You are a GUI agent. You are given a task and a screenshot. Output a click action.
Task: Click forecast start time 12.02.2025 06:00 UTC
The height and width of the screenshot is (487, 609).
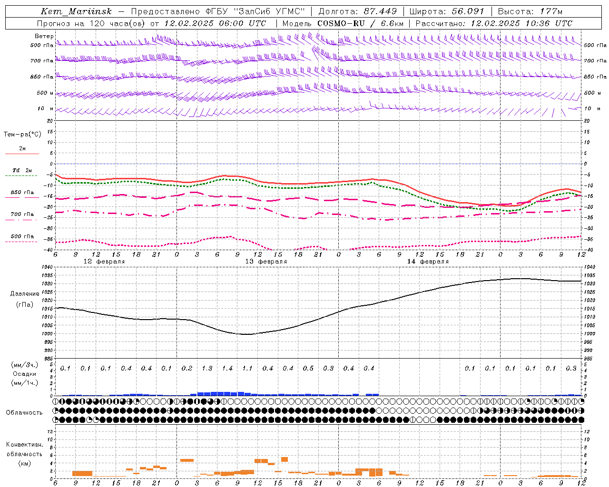[x=215, y=23]
